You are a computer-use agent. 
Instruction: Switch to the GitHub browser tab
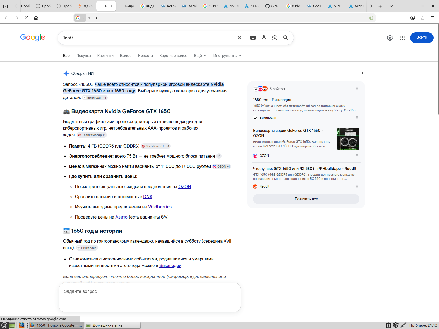272,6
